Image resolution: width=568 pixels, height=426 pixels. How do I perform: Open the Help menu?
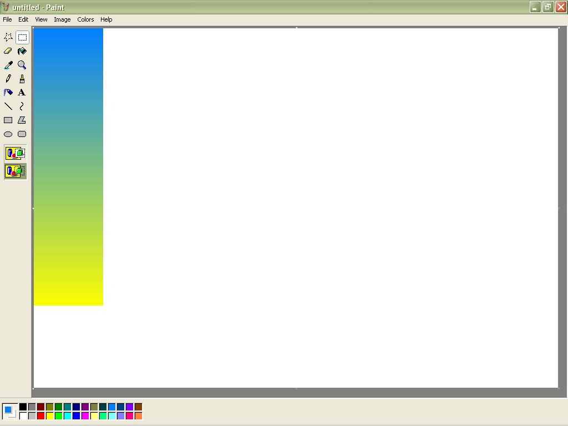point(106,19)
